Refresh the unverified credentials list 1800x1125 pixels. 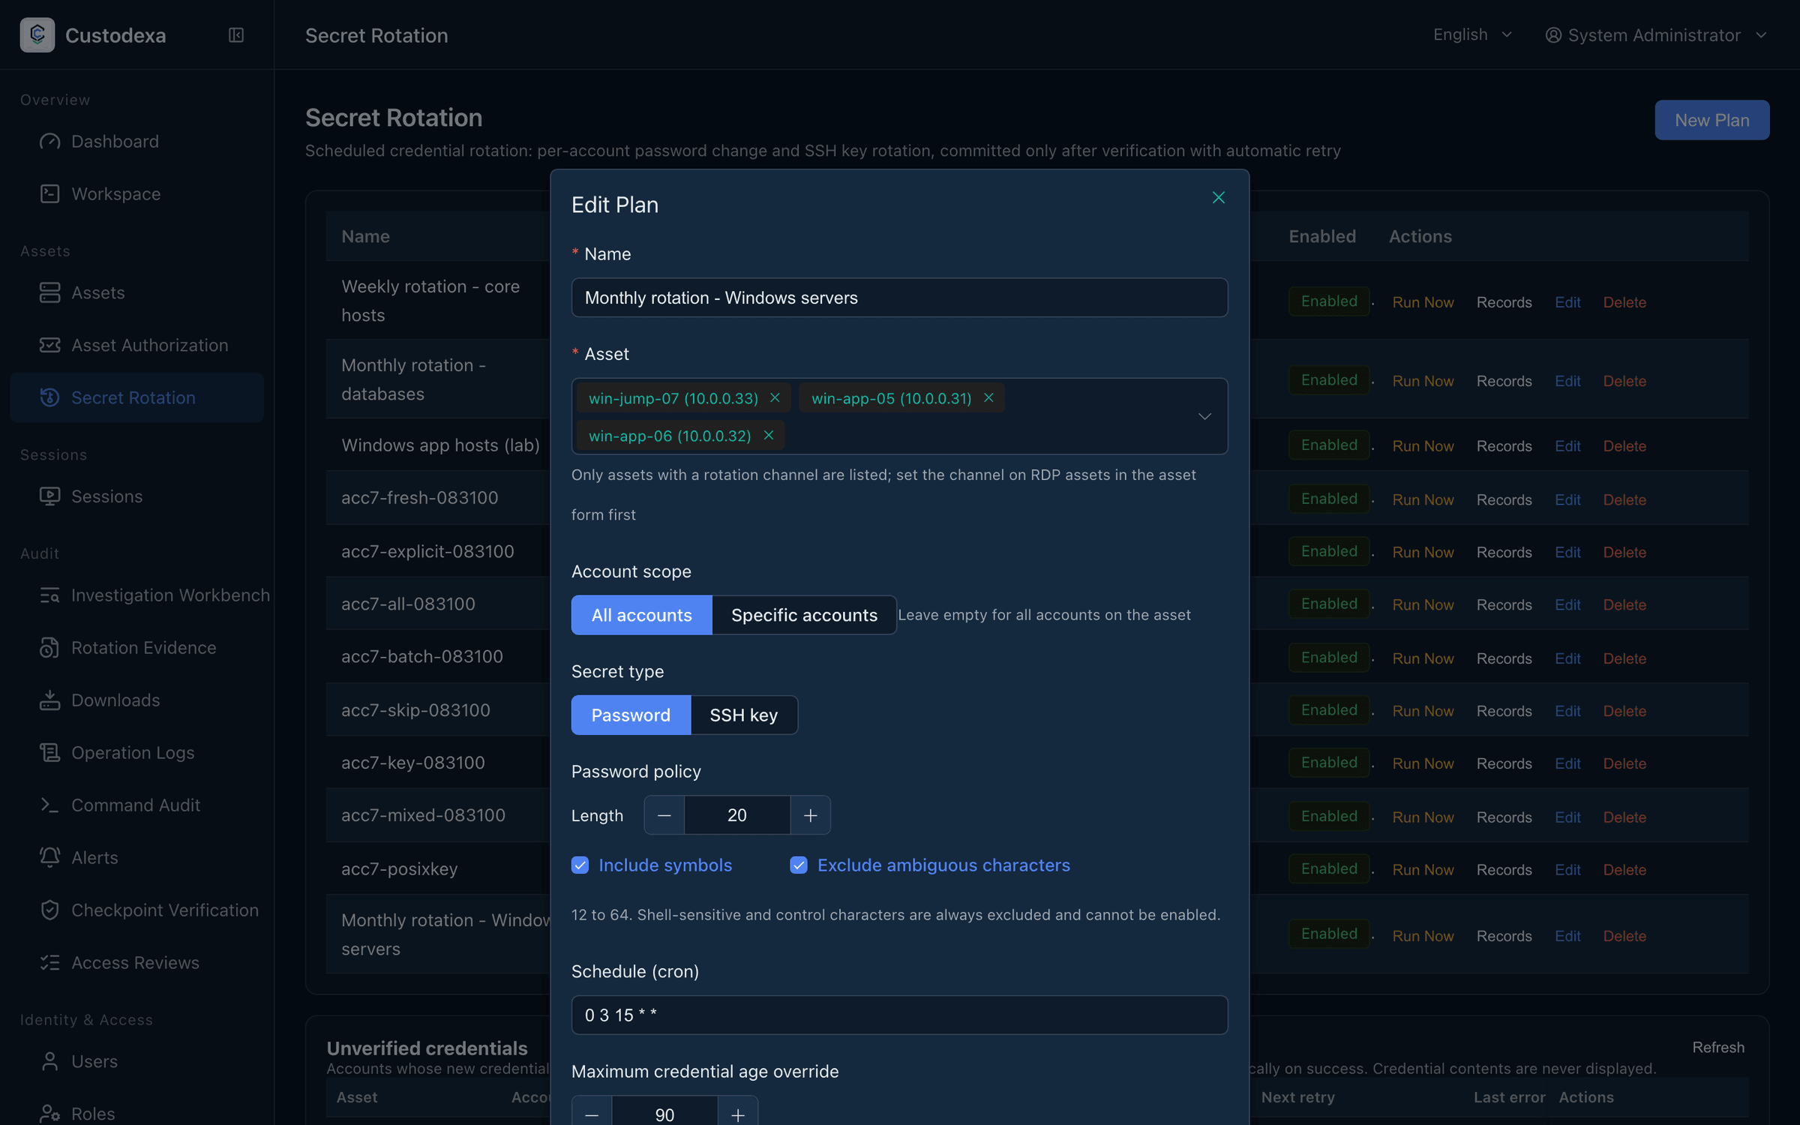pos(1718,1047)
